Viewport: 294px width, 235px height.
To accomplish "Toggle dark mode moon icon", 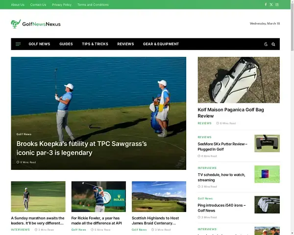I will pyautogui.click(x=266, y=44).
